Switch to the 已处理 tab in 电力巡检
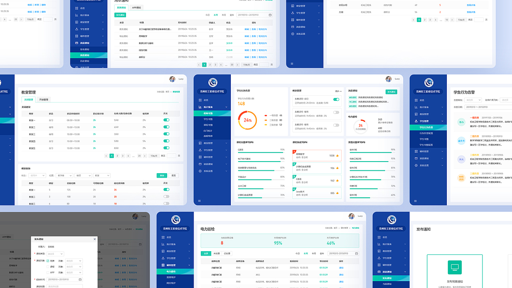This screenshot has width=512, height=288. click(227, 253)
